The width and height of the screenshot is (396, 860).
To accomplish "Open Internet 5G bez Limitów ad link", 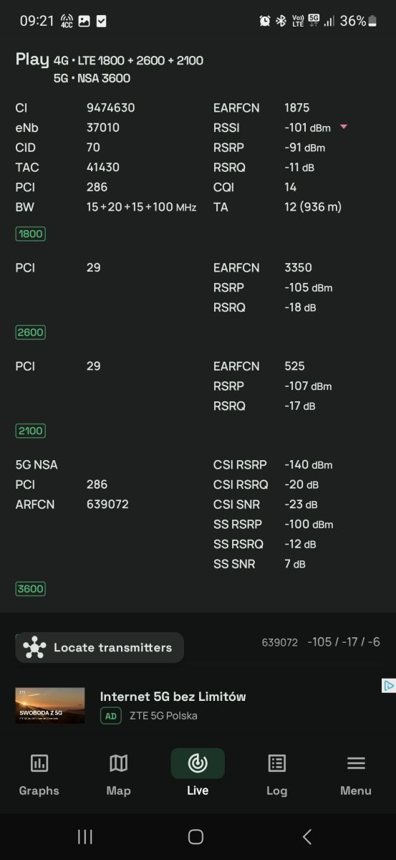I will (173, 696).
